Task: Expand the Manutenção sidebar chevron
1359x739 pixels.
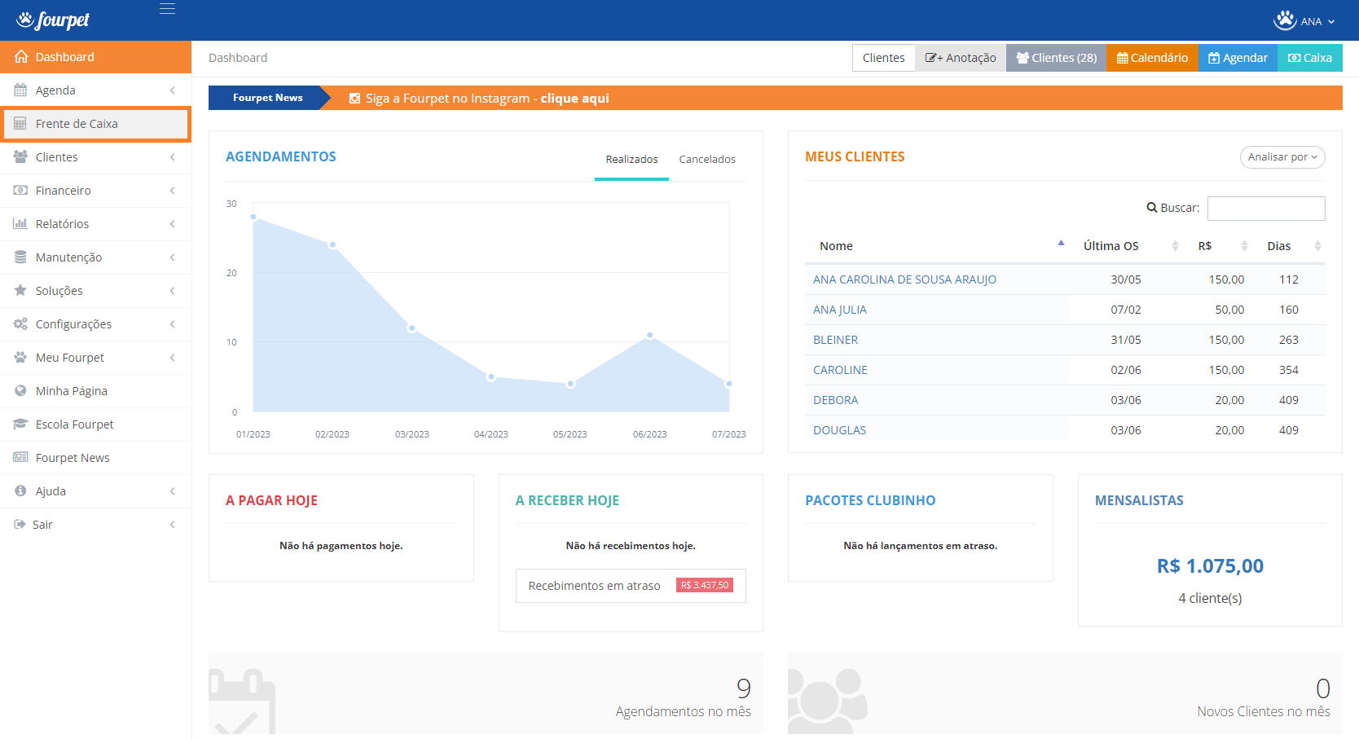Action: pos(173,257)
